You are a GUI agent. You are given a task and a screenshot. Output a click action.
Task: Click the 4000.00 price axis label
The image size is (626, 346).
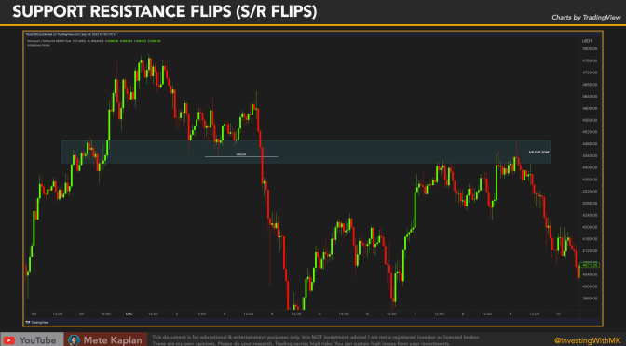590,286
